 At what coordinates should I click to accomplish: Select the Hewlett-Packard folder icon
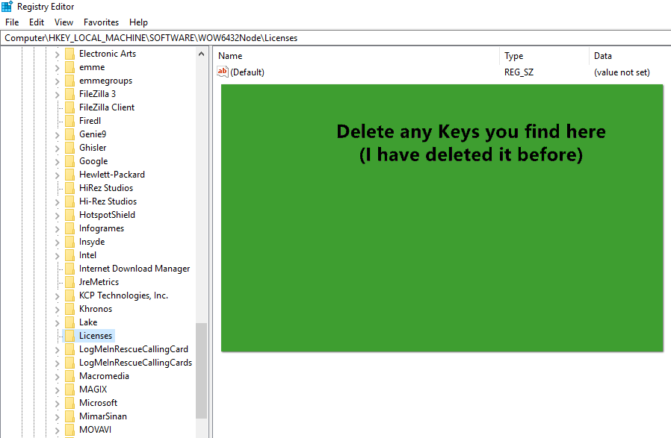pos(69,175)
